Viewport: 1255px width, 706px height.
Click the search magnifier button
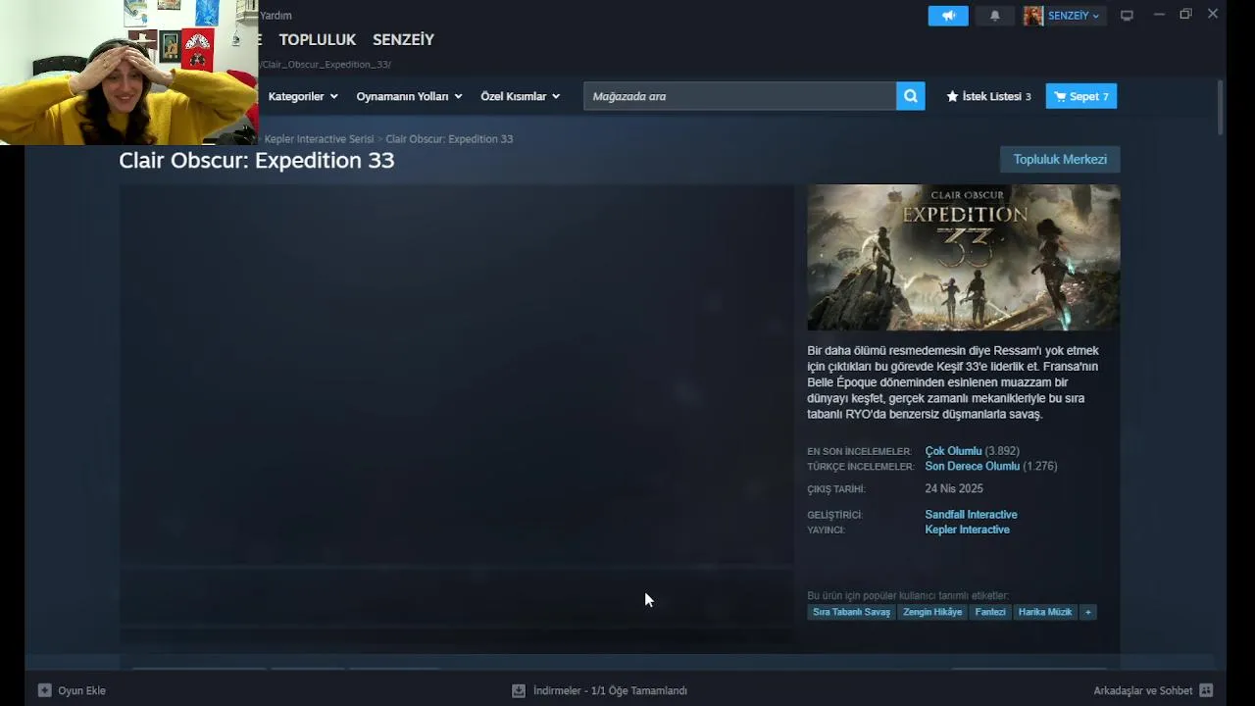coord(911,96)
